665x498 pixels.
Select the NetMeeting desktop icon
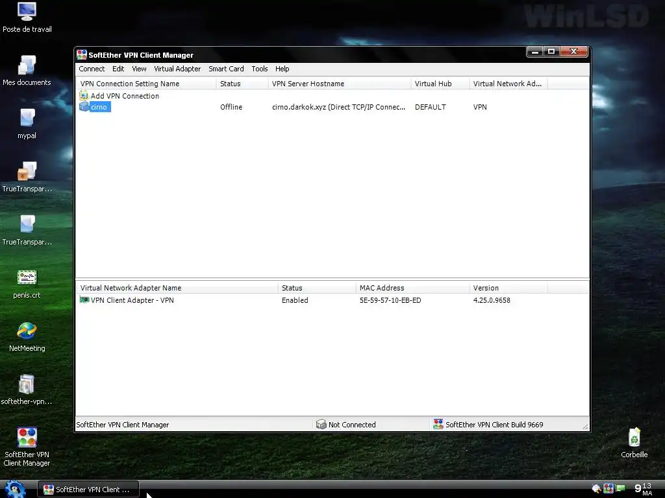pyautogui.click(x=27, y=331)
